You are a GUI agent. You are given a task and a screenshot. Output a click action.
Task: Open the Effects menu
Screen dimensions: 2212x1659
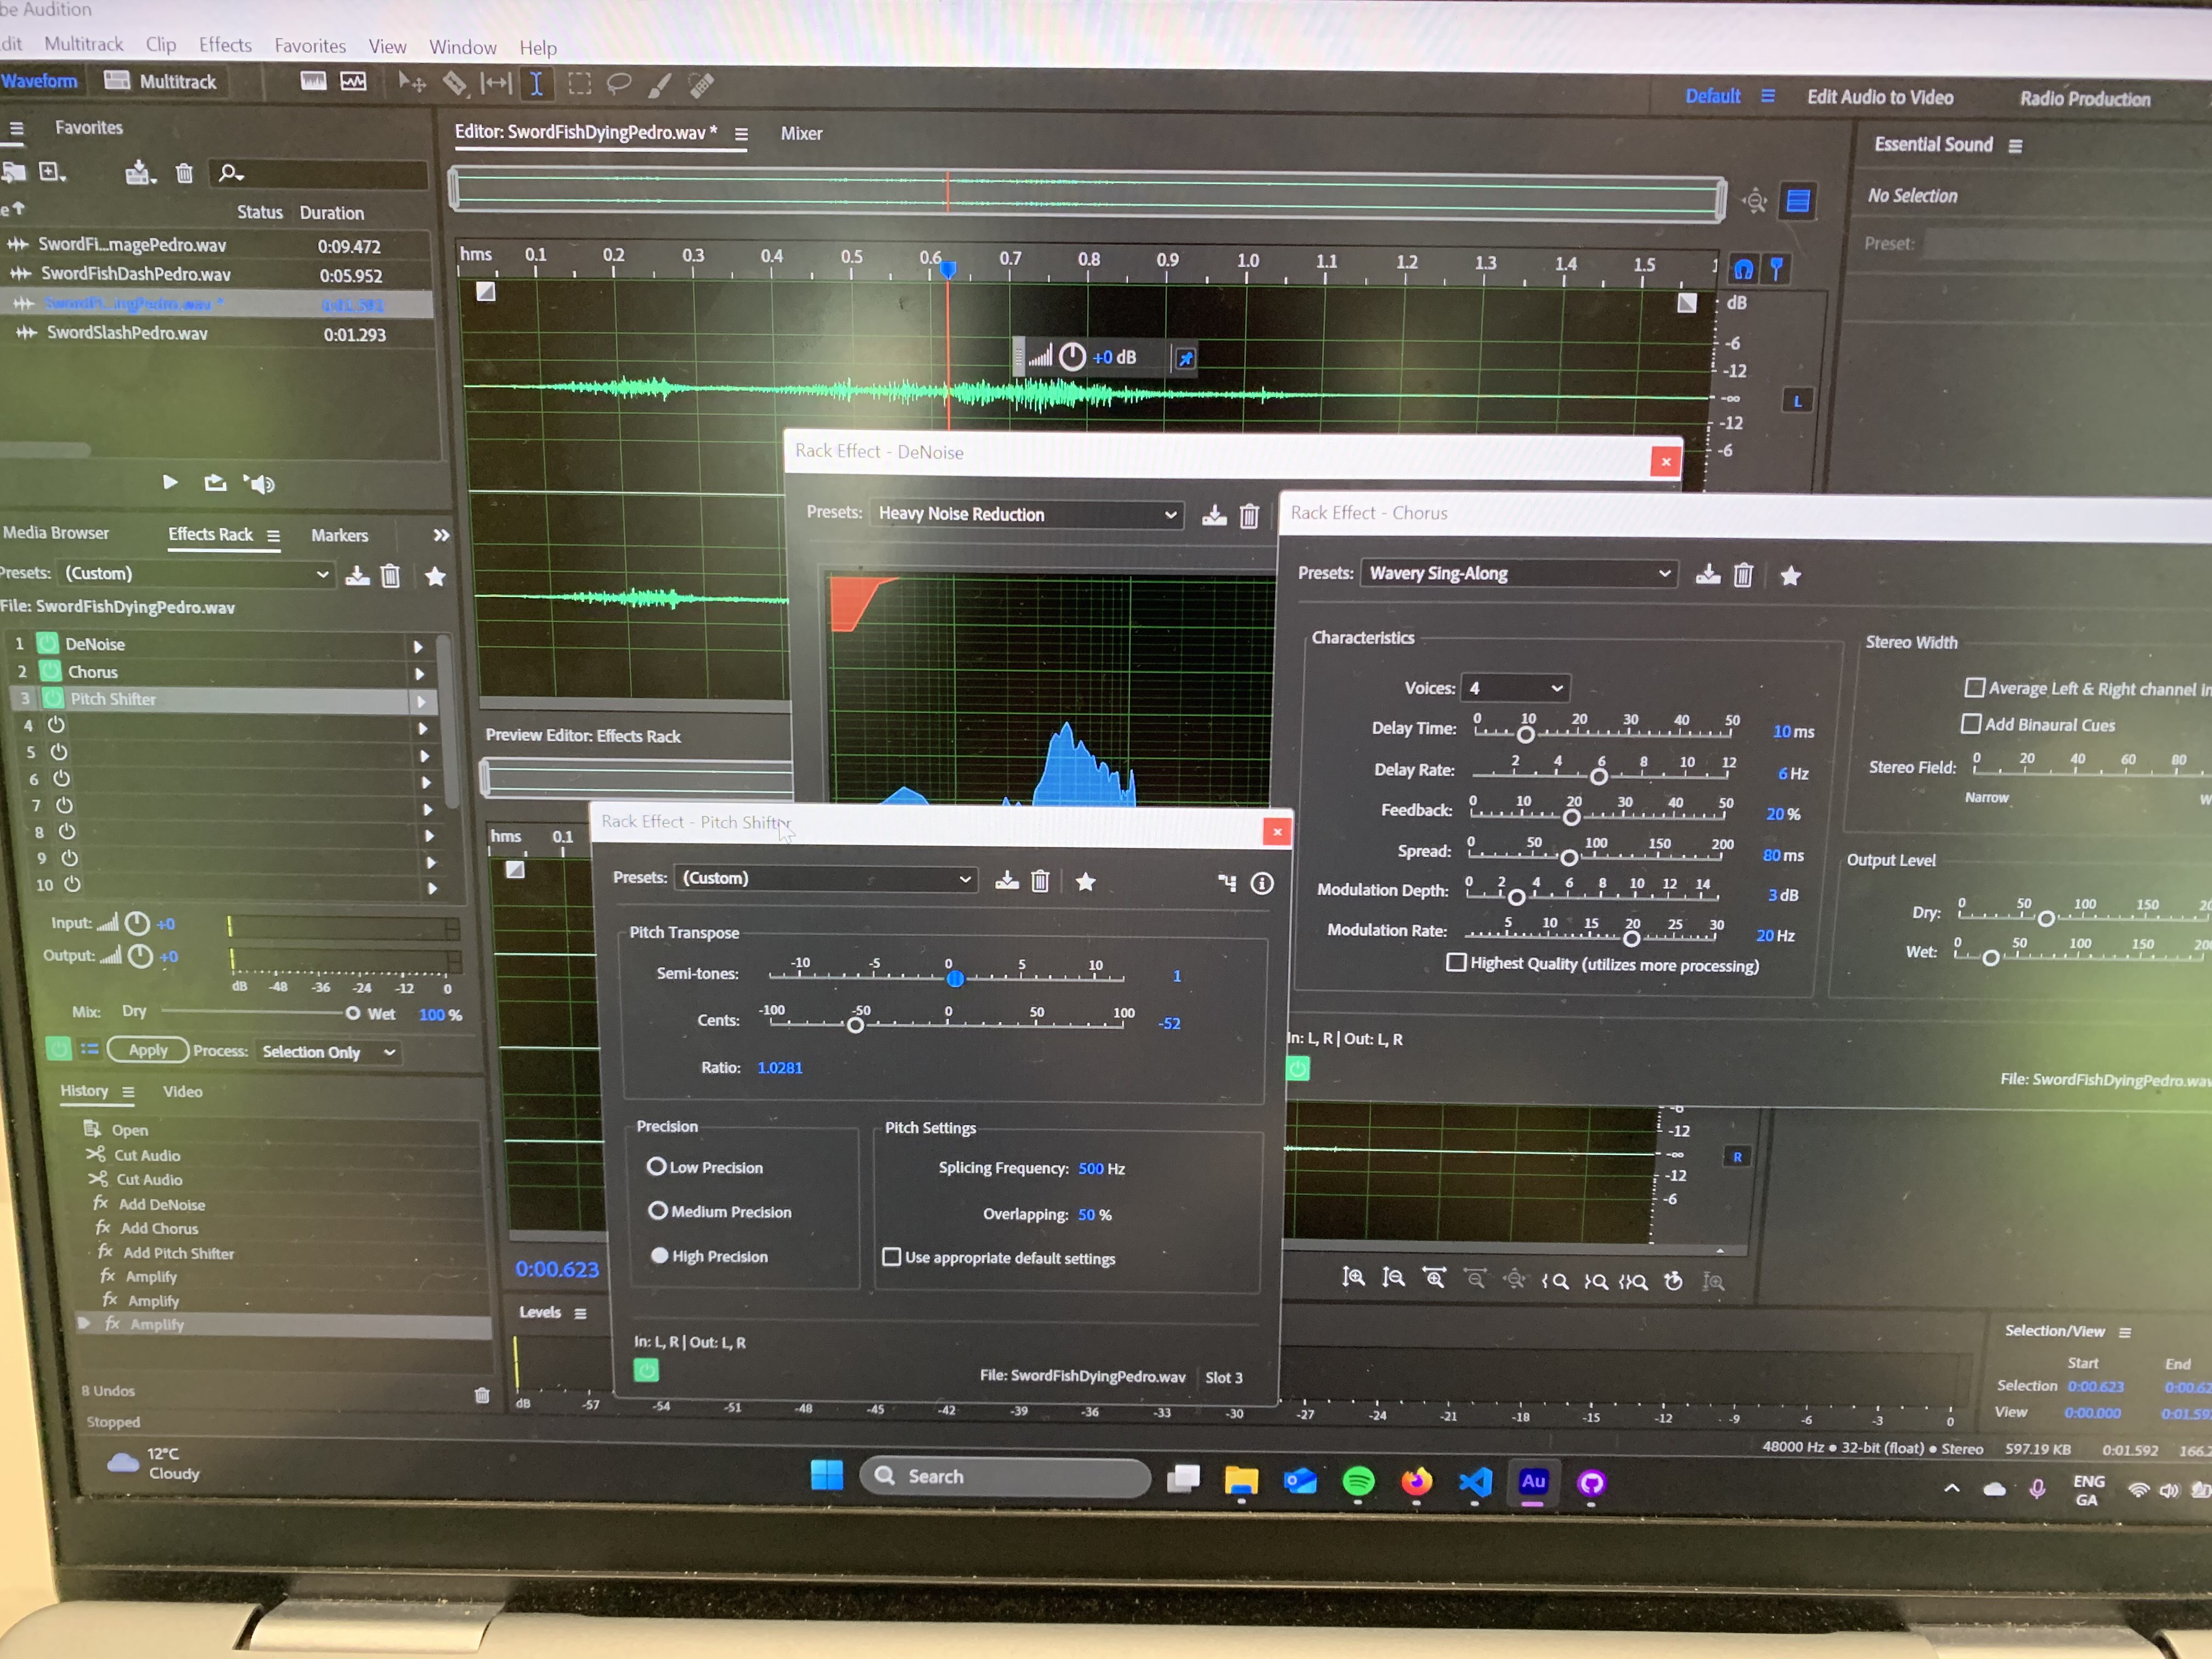pos(225,45)
